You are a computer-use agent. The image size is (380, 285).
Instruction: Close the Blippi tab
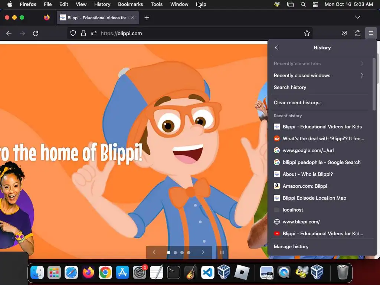(133, 17)
